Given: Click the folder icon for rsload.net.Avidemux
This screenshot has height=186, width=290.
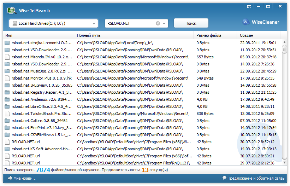Looking at the screenshot, I should point(7,100).
